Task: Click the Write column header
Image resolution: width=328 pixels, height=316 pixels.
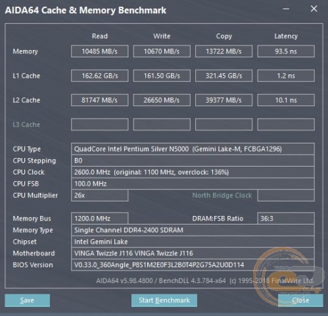Action: pos(162,36)
